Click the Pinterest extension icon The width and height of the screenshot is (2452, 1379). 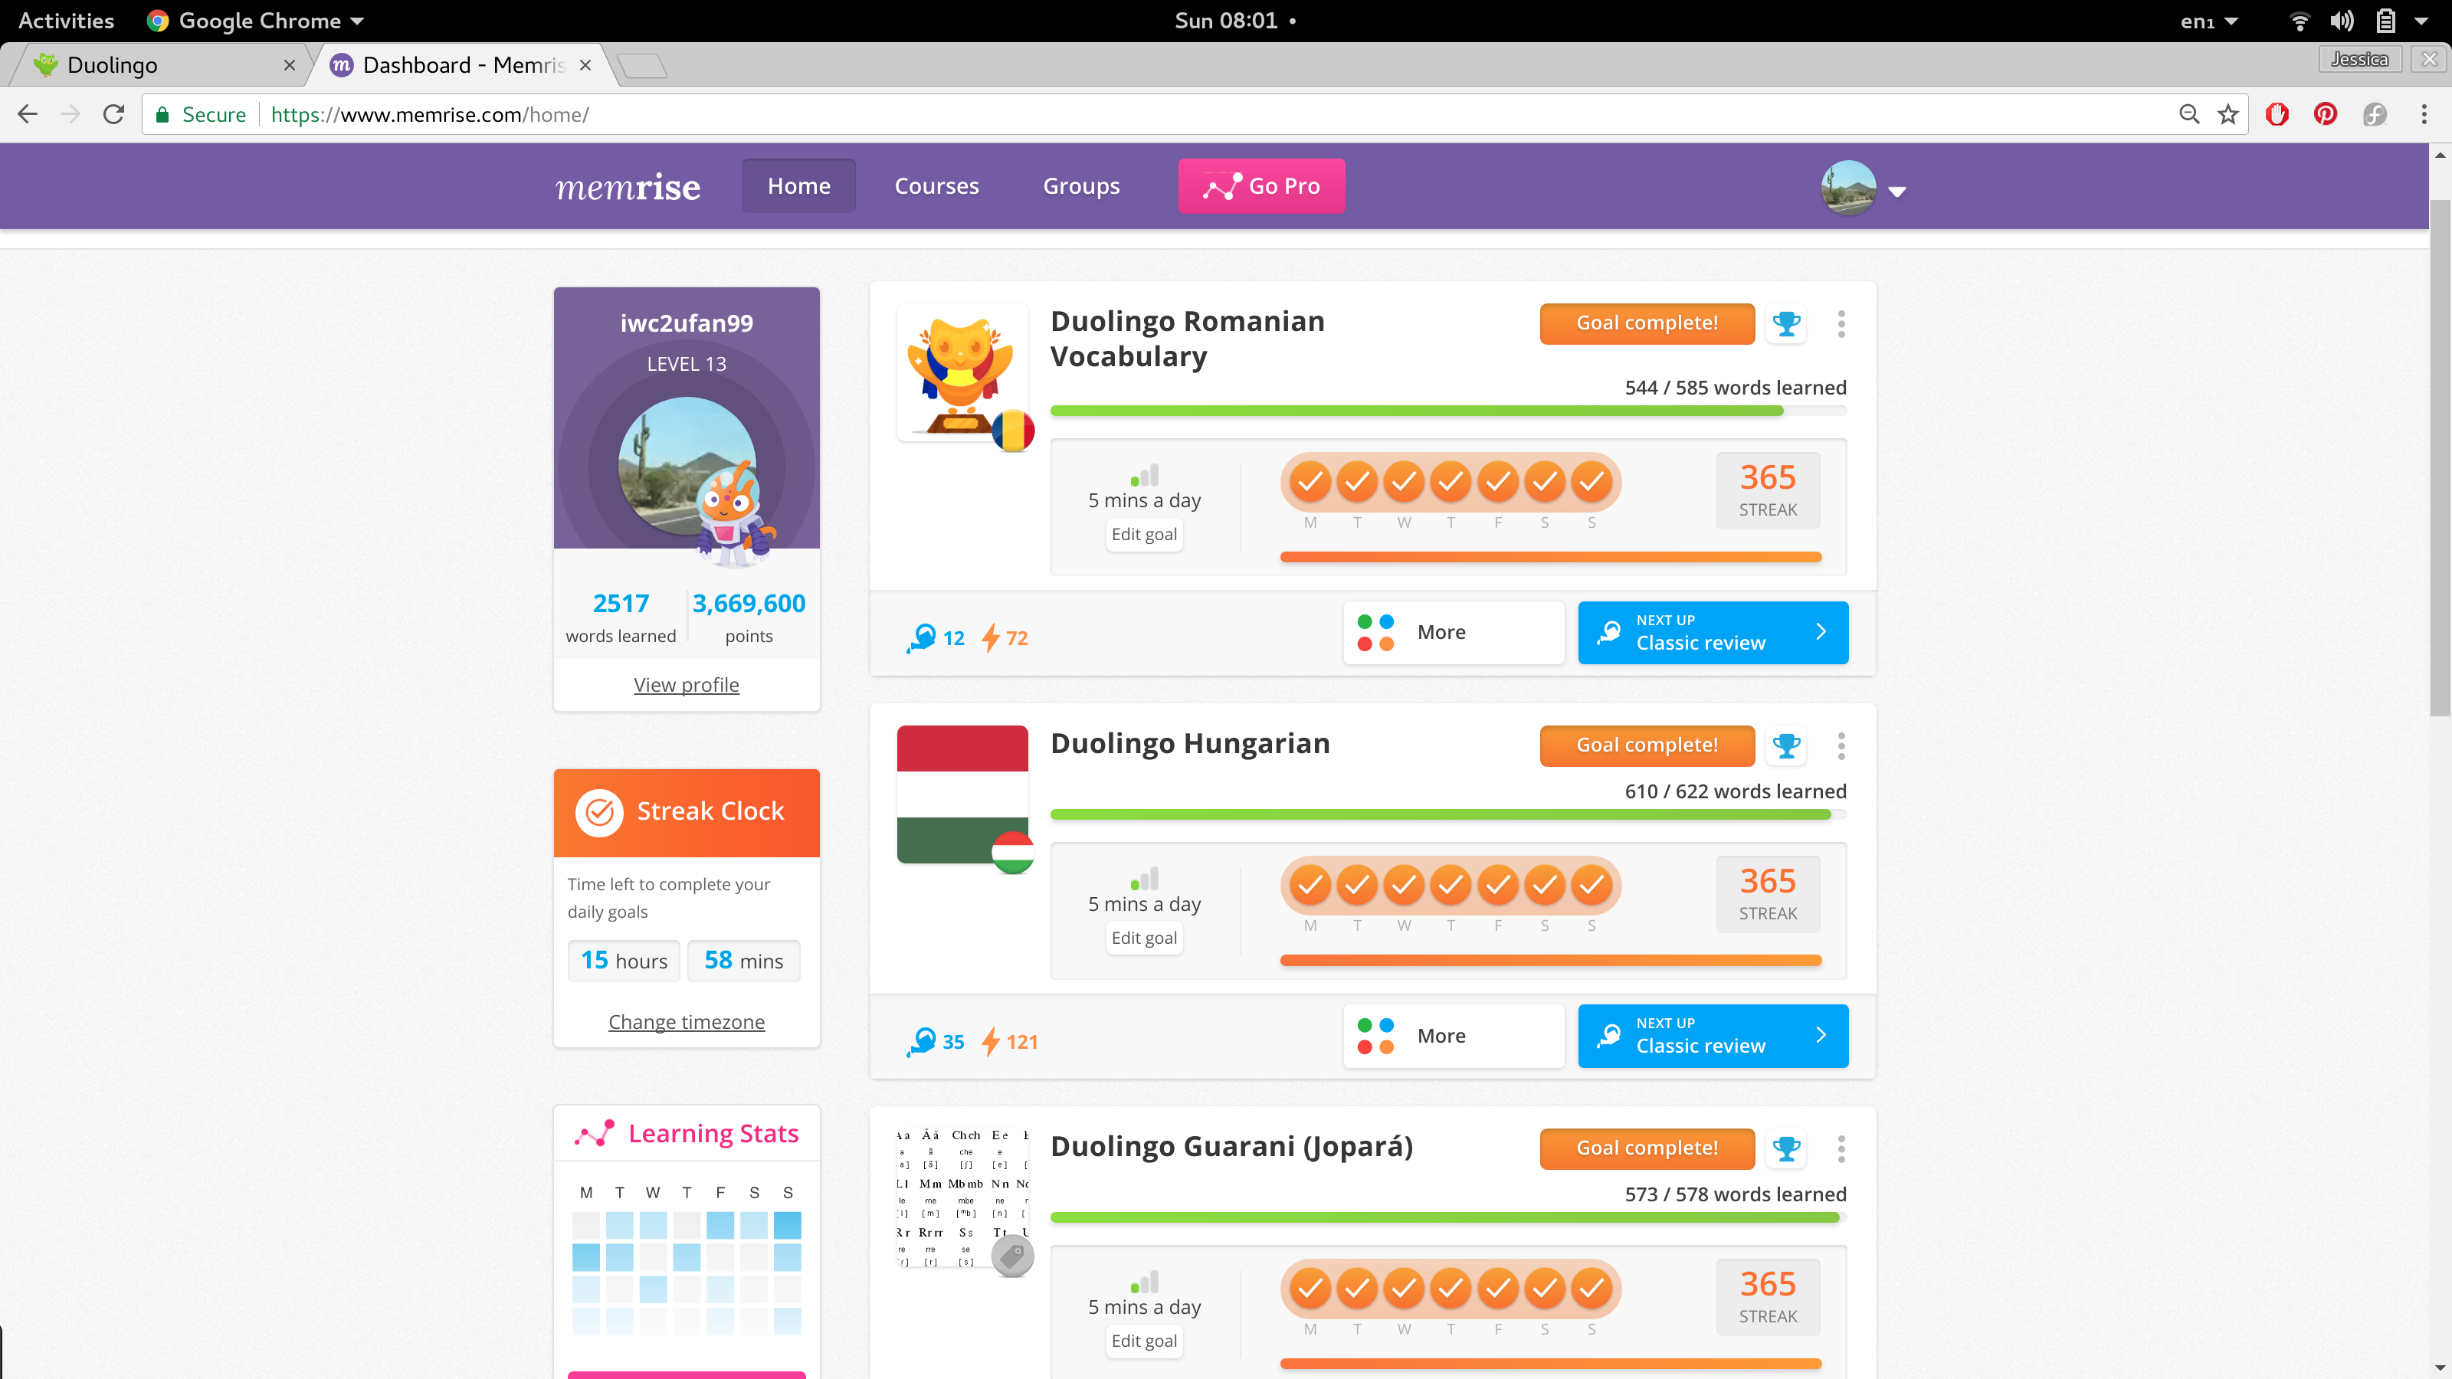(2326, 114)
